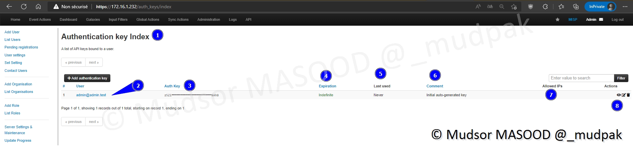Screen dimensions: 633x147
Task: Open the Galaxies menu item
Action: pos(93,19)
